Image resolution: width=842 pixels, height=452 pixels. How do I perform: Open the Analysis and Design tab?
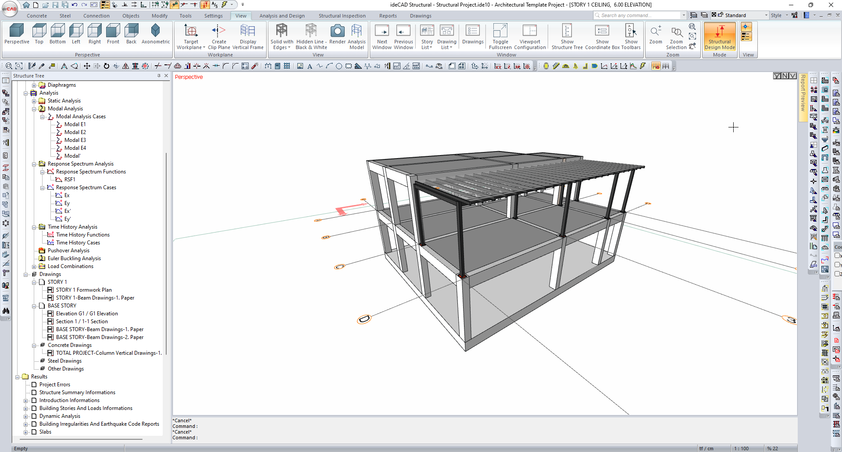pos(282,16)
